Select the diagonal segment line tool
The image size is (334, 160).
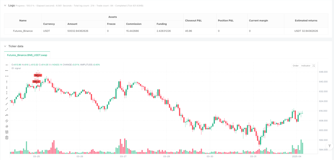coord(7,110)
